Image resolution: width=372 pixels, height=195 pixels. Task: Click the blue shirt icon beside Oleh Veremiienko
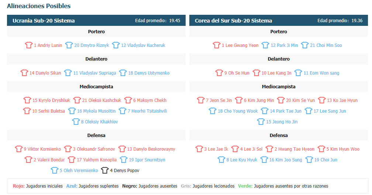(55, 170)
